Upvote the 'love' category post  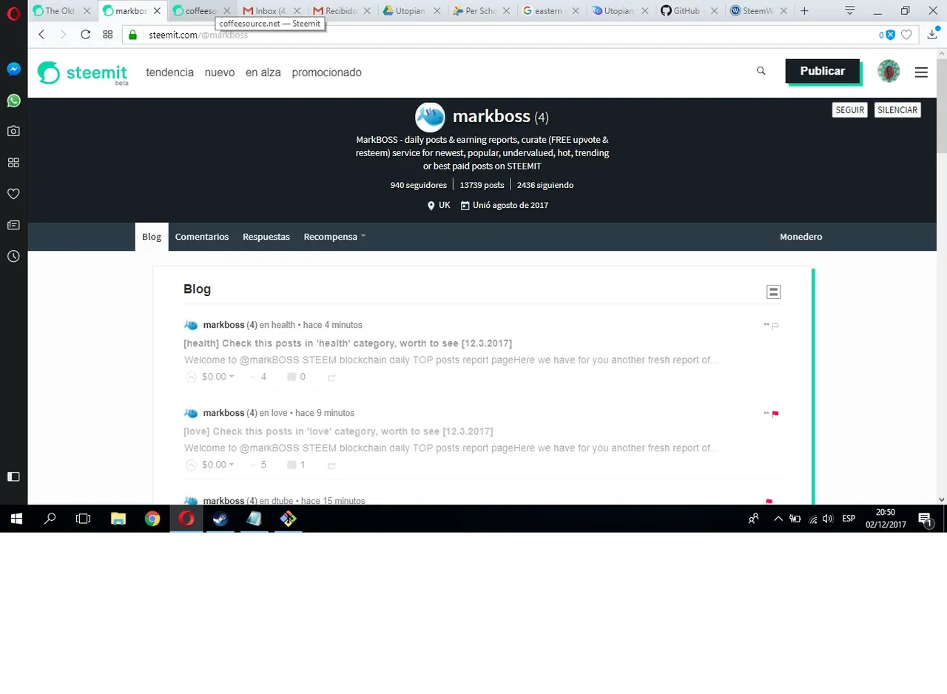[191, 465]
